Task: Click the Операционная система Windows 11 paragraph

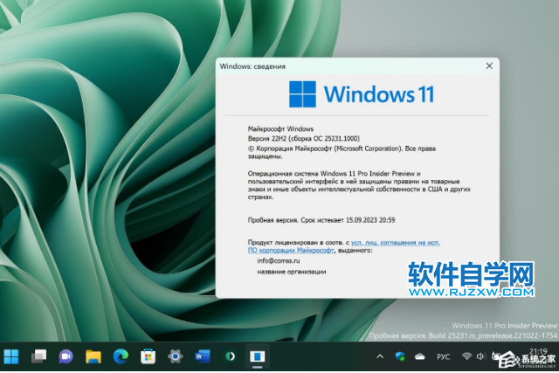Action: (x=359, y=185)
